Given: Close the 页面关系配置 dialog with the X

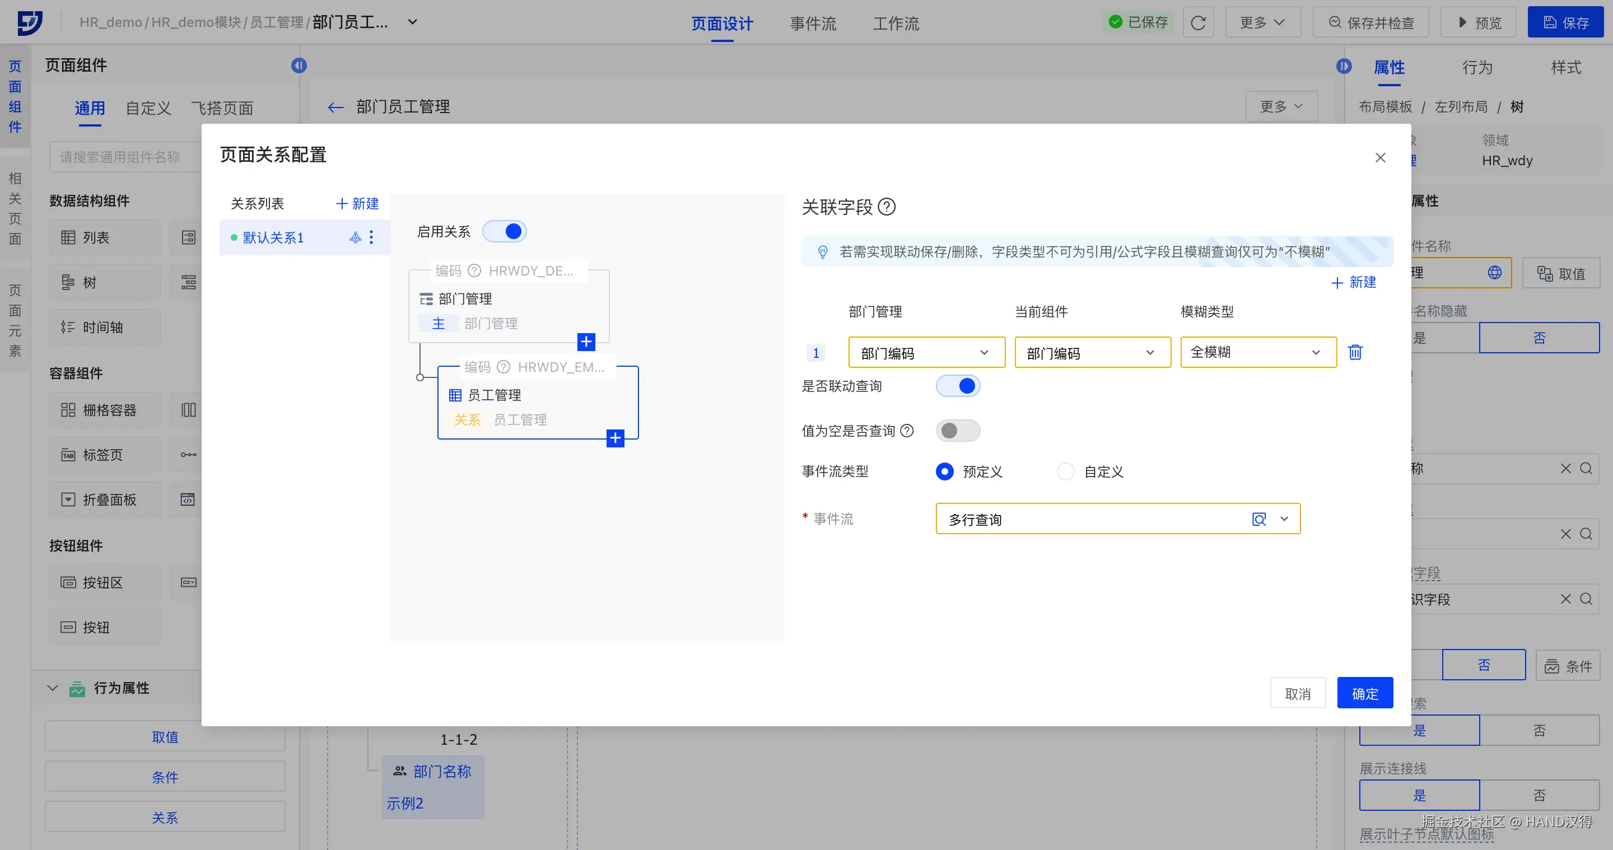Looking at the screenshot, I should click(x=1380, y=158).
